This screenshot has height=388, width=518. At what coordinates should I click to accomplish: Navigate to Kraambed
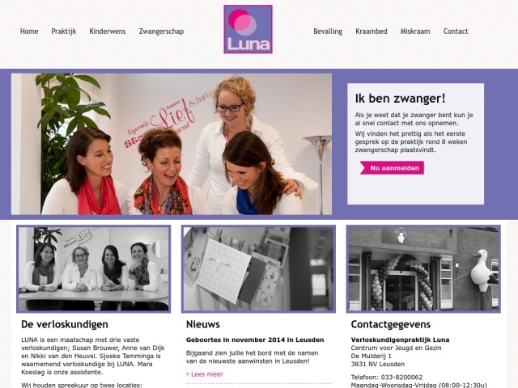(x=372, y=32)
